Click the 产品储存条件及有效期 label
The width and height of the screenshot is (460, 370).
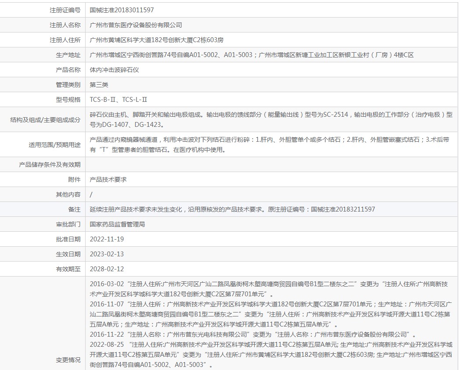pyautogui.click(x=50, y=165)
